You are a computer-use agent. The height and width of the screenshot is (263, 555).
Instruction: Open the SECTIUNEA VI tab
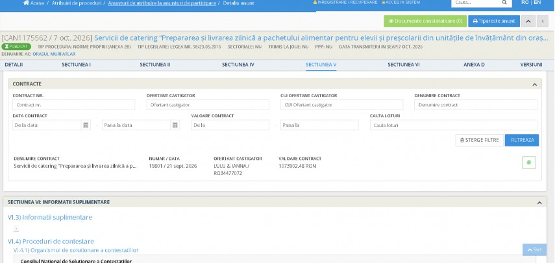(404, 65)
